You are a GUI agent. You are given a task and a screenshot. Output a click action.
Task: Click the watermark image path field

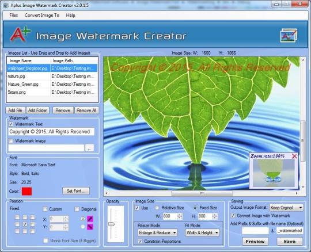click(46, 148)
